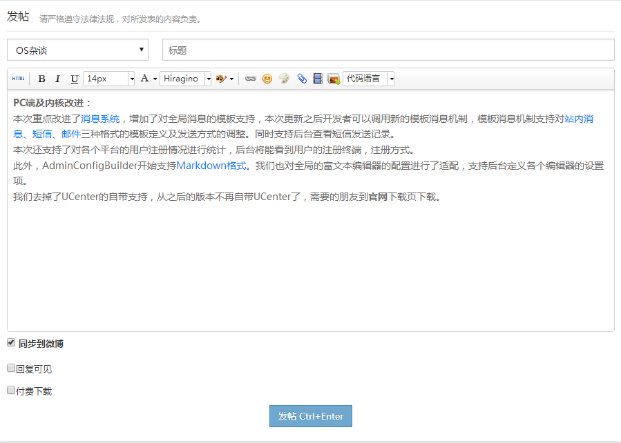Image resolution: width=621 pixels, height=443 pixels.
Task: Insert a hyperlink via chain icon
Action: pos(251,79)
